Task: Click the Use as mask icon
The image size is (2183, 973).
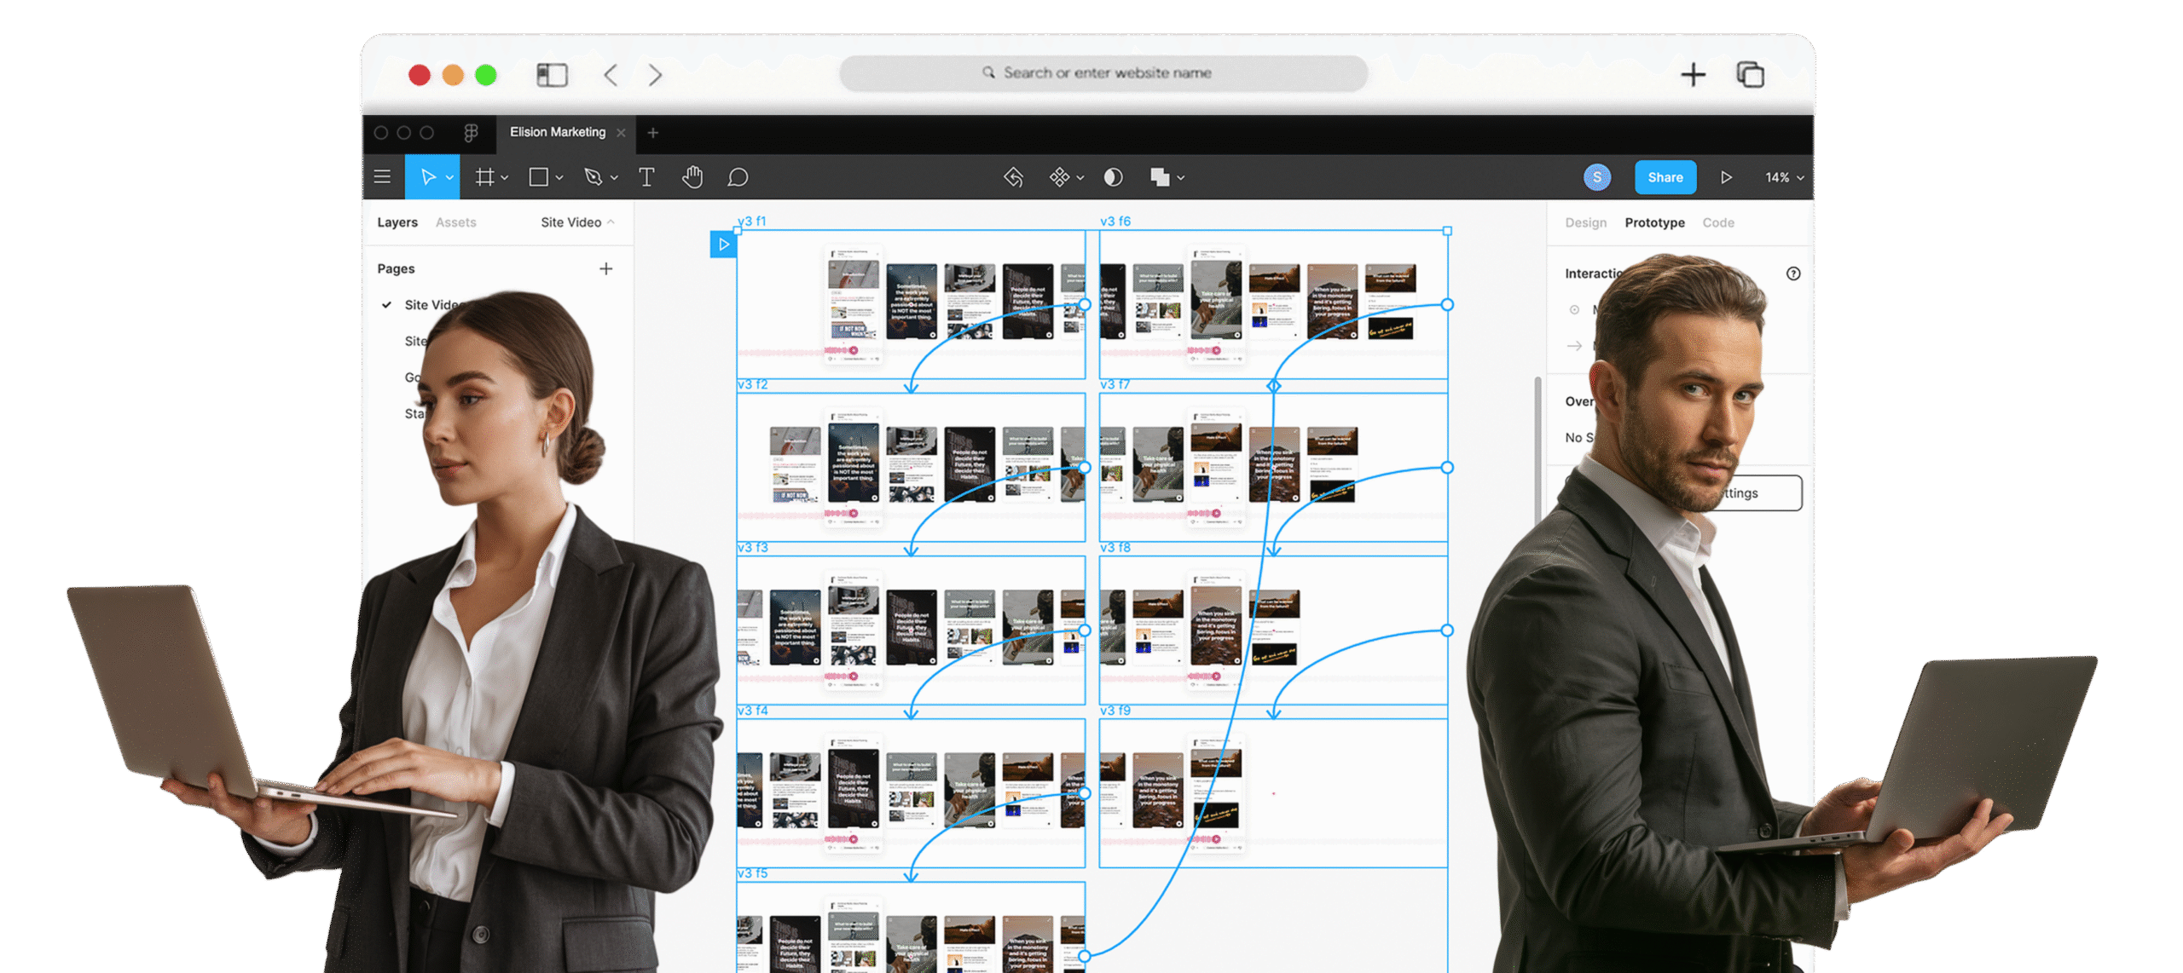Action: click(1113, 176)
